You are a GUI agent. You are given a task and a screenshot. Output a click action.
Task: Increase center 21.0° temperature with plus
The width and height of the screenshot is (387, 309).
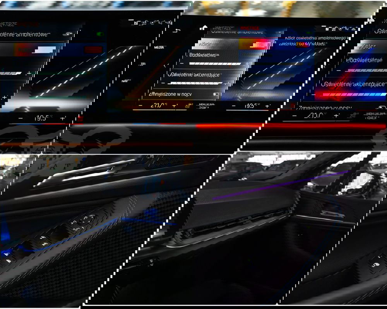point(174,105)
